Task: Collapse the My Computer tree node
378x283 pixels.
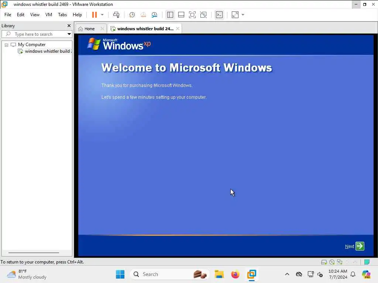Action: (x=6, y=45)
